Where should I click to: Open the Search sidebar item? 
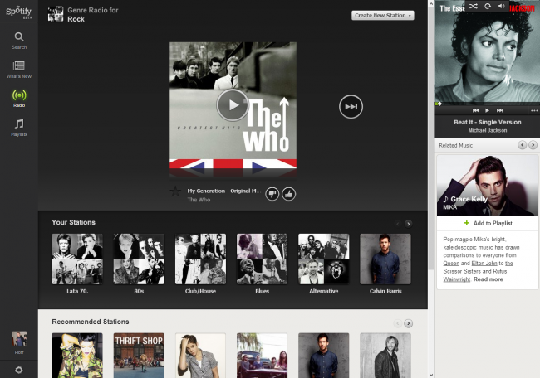pos(19,41)
